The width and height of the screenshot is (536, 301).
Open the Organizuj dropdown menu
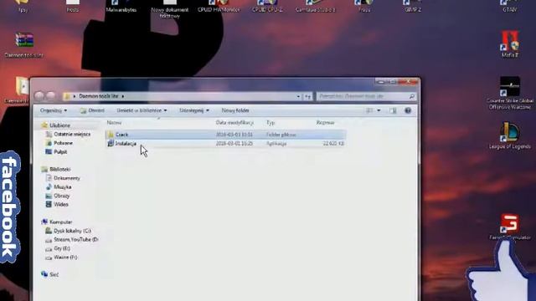(54, 110)
